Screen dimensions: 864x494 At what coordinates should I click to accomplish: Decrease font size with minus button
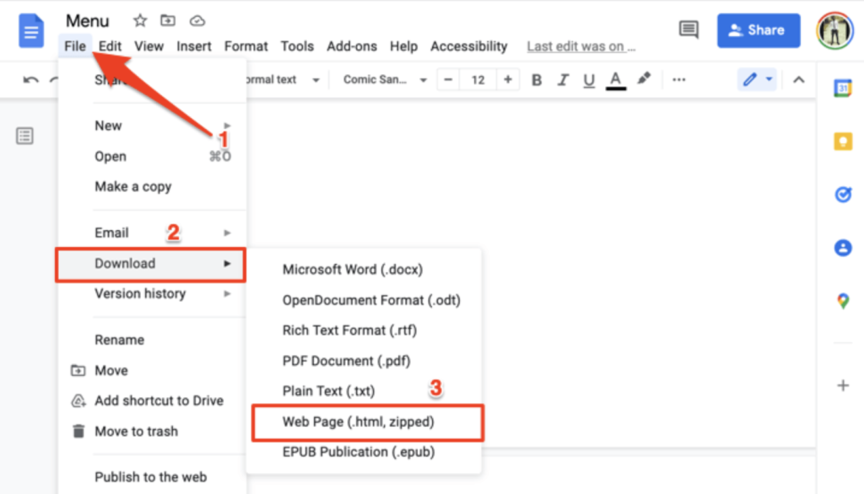click(x=448, y=80)
